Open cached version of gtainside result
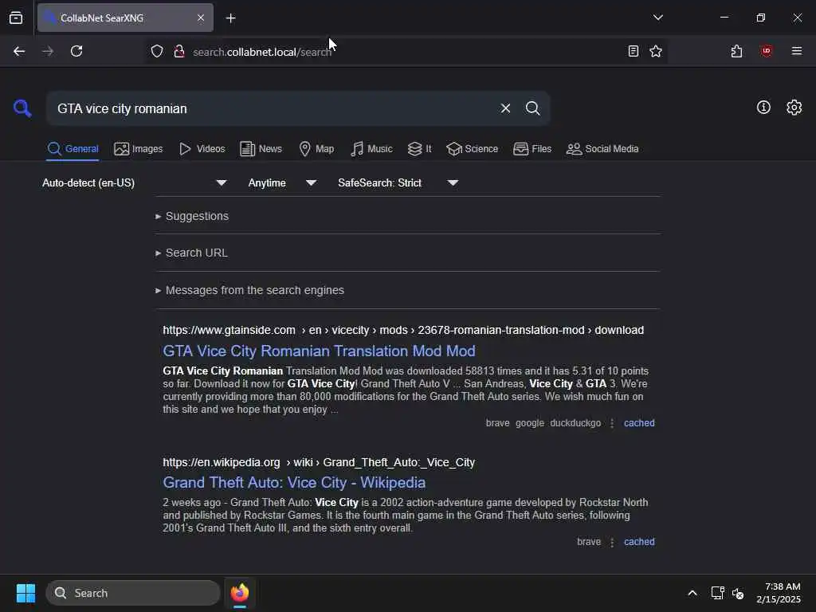This screenshot has width=816, height=612. click(639, 423)
